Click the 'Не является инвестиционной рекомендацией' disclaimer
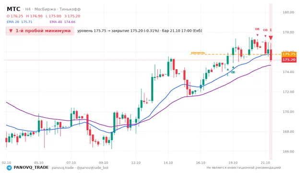 pyautogui.click(x=244, y=168)
